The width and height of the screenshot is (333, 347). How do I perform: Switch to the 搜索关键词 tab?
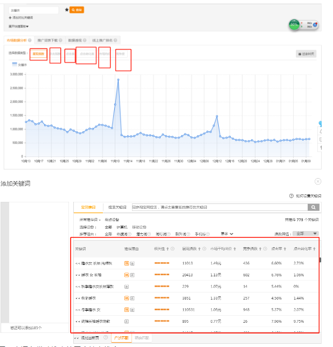click(117, 207)
